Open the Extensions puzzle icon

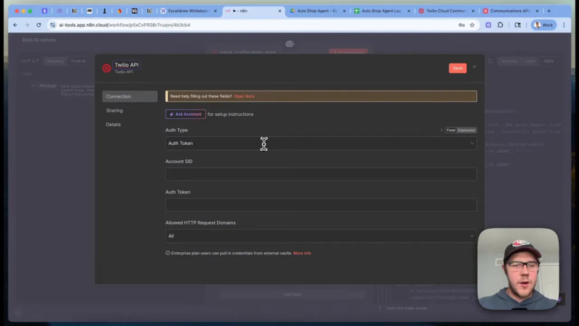point(500,25)
